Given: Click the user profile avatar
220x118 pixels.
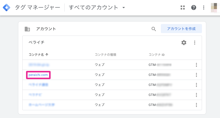Looking at the screenshot, I should point(214,8).
